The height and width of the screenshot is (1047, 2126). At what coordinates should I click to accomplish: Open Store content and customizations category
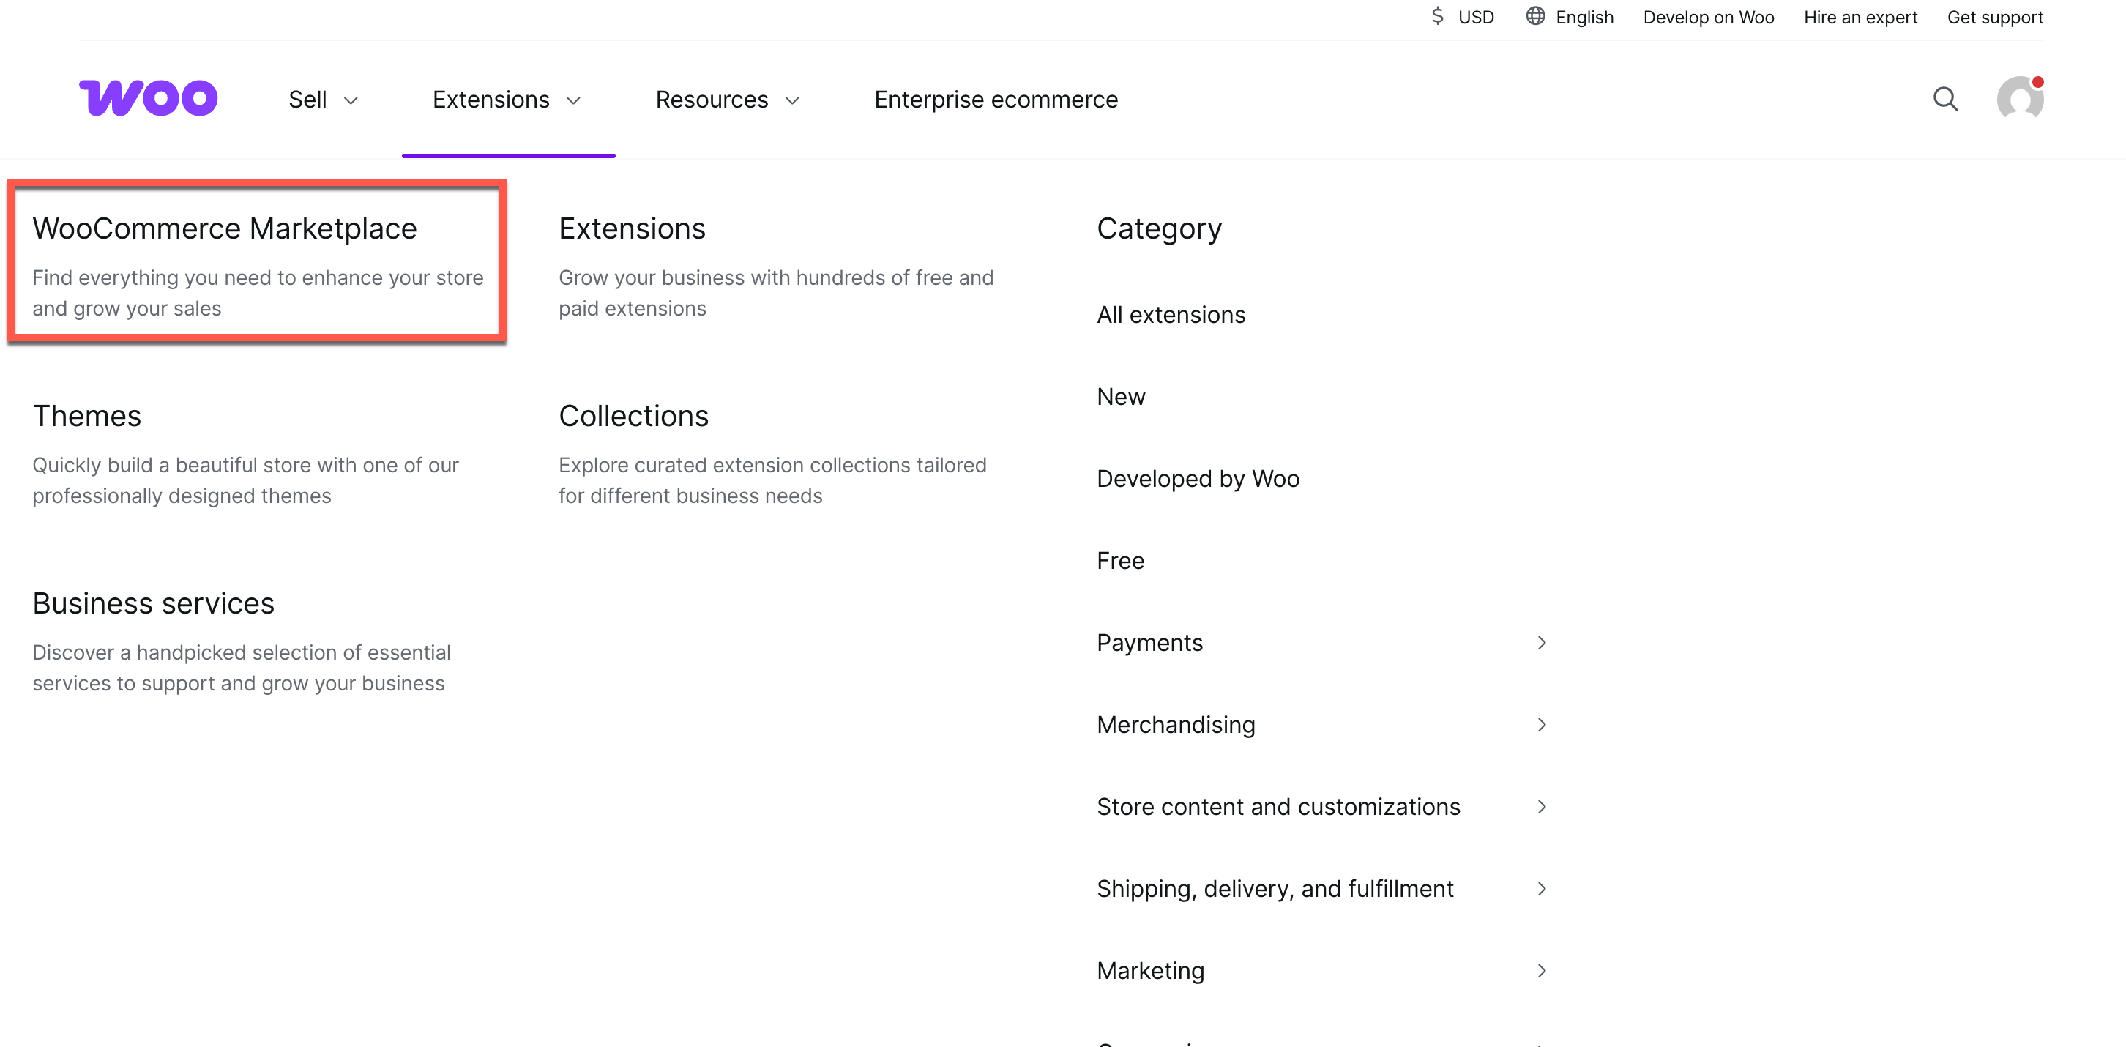click(1278, 806)
